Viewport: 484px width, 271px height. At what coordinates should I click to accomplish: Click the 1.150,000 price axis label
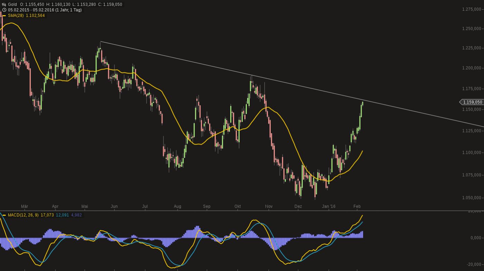tap(472, 110)
